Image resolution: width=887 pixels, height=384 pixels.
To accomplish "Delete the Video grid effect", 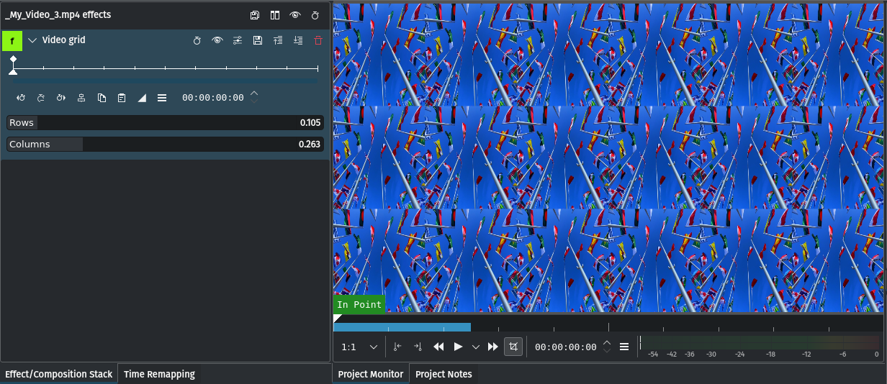I will [318, 41].
